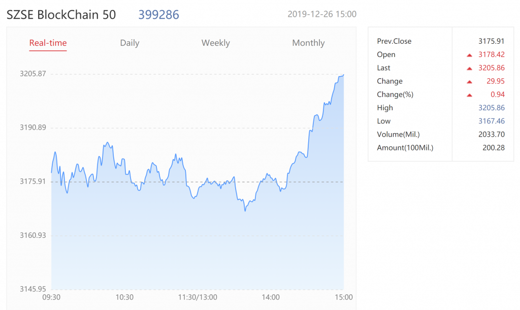Screen dimensions: 520x310
Task: Click the 14:00 time axis label
Action: click(271, 297)
